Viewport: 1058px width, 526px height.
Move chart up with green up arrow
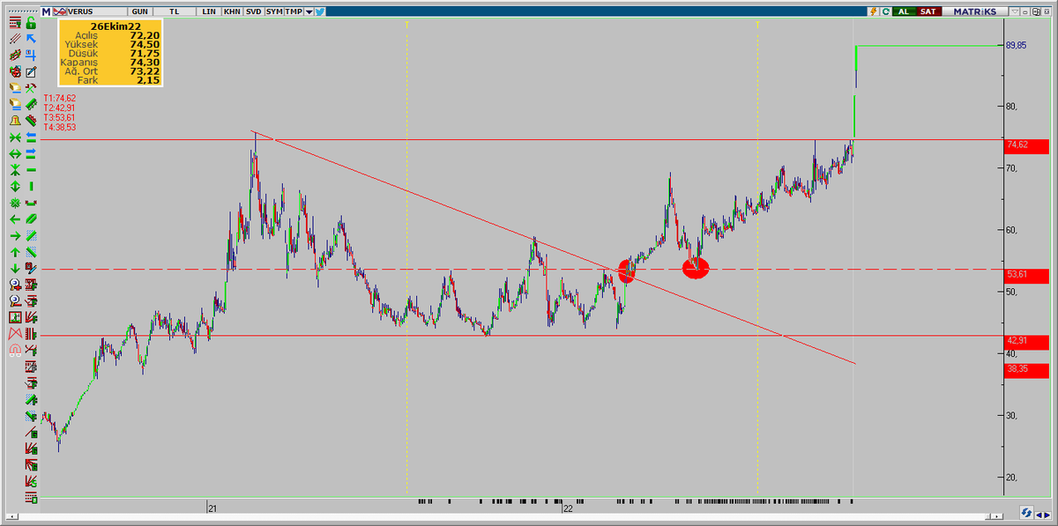pos(15,252)
